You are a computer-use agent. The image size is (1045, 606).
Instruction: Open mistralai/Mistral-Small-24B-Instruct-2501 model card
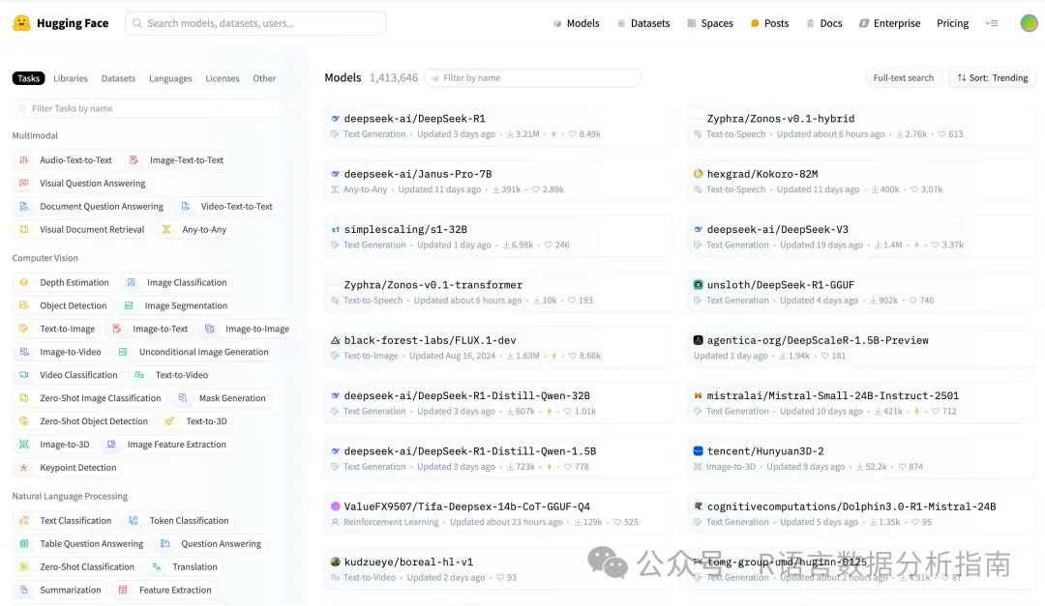pyautogui.click(x=862, y=402)
